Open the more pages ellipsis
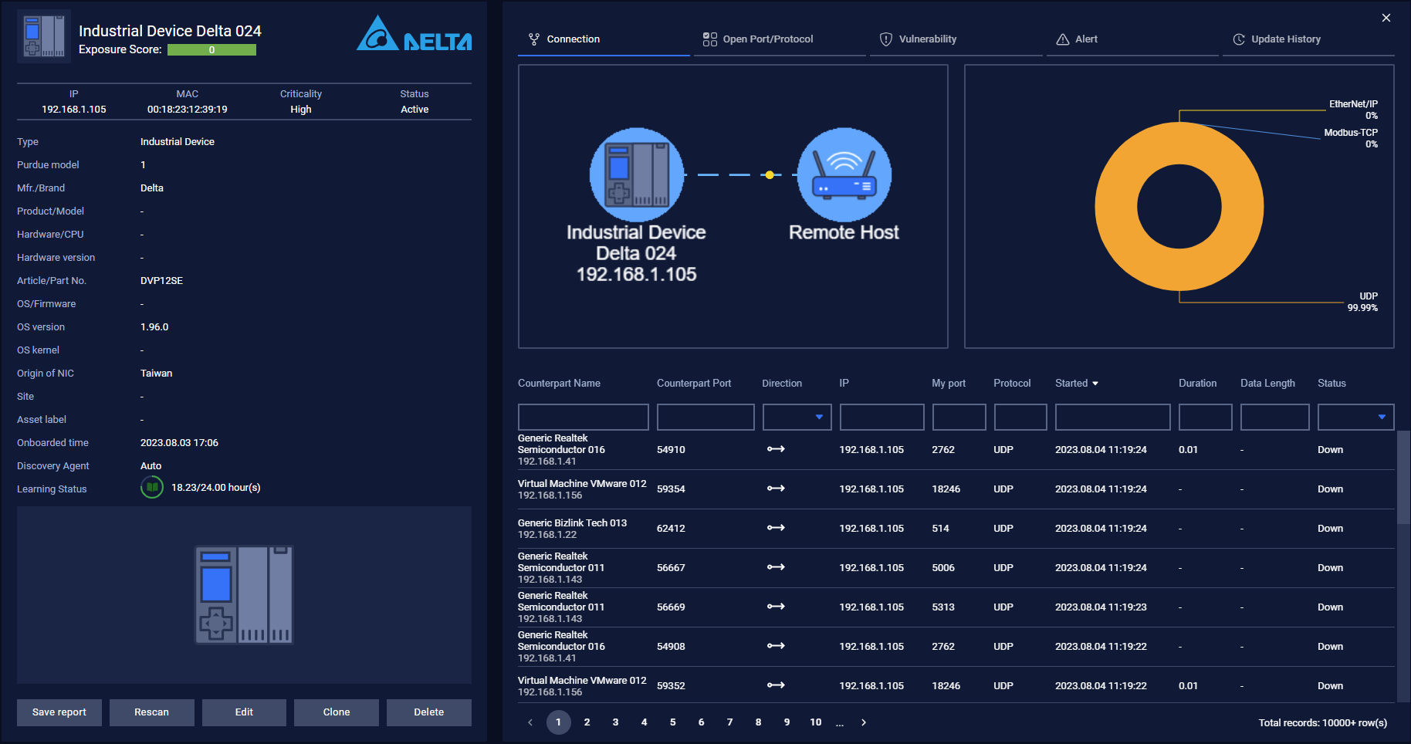The image size is (1411, 744). (x=840, y=722)
